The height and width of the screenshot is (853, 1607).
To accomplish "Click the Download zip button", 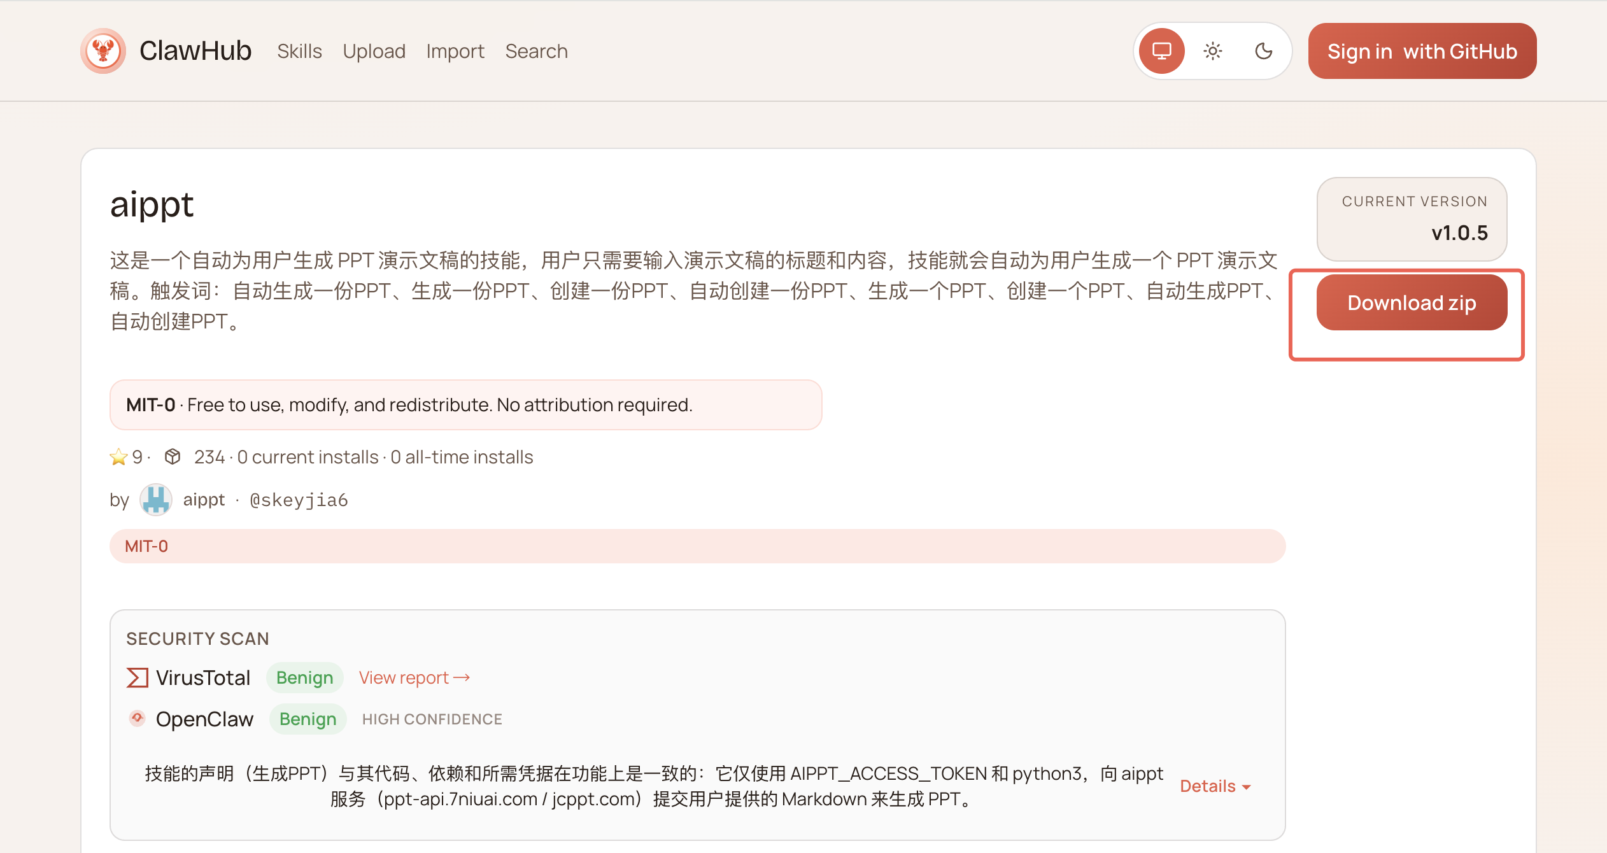I will [1411, 303].
